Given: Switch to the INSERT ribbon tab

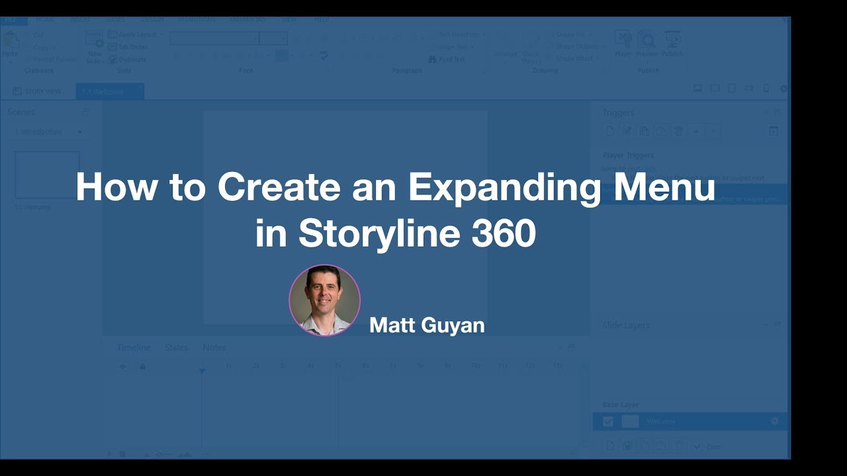Looking at the screenshot, I should 80,20.
